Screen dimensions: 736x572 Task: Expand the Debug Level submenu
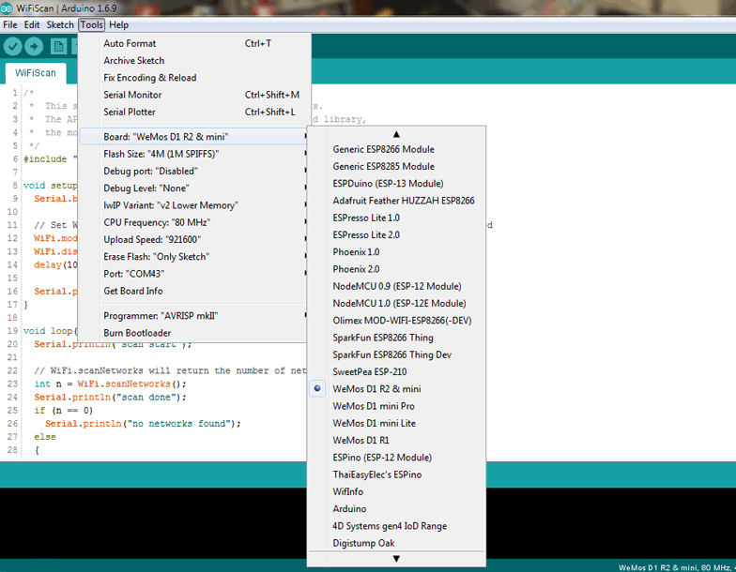point(195,188)
